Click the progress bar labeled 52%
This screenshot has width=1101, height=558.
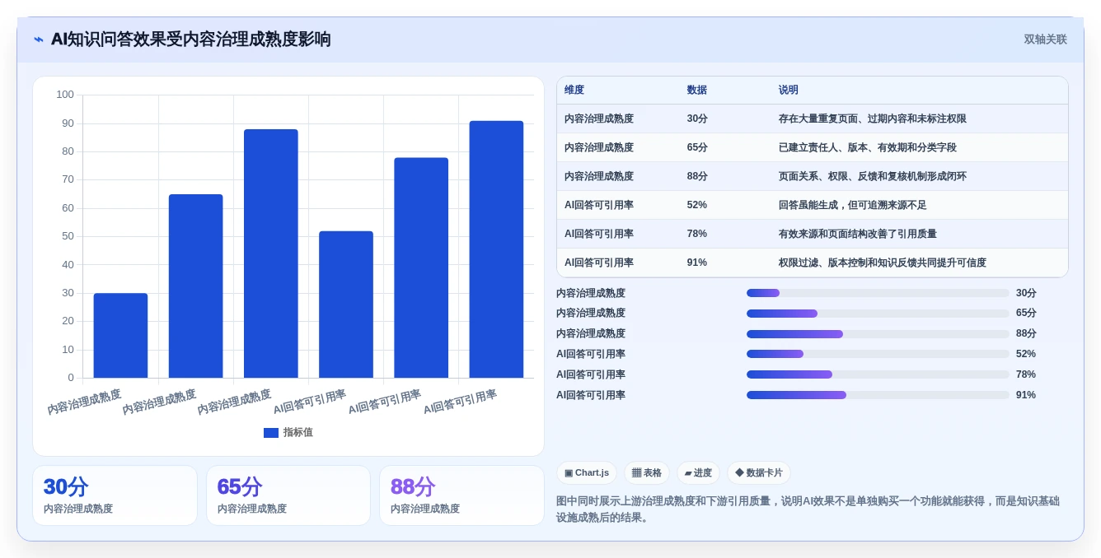(878, 354)
